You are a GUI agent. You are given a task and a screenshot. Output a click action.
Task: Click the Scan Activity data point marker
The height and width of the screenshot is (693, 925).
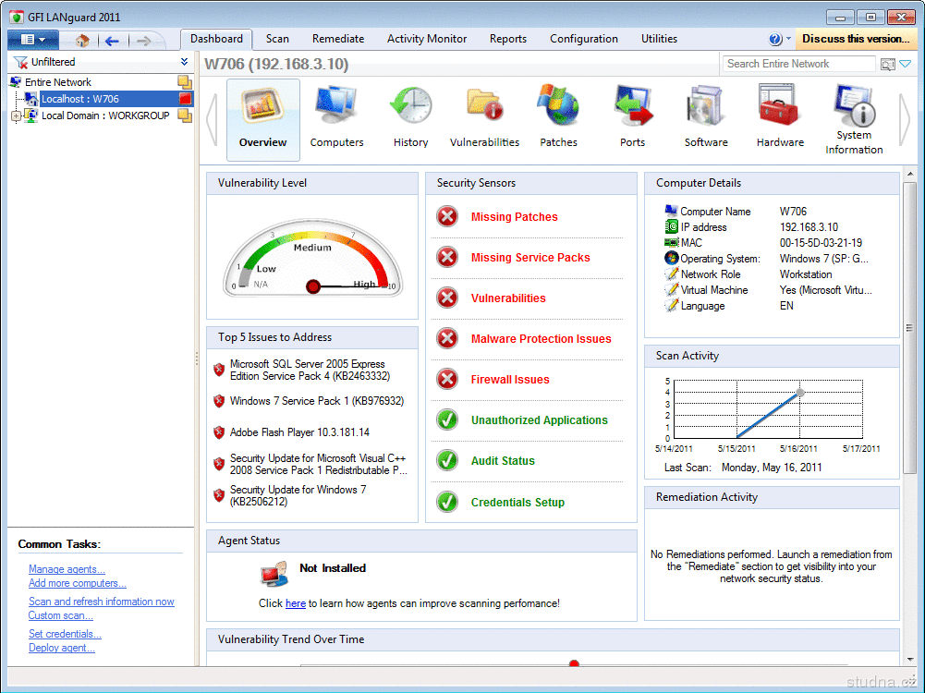(800, 392)
